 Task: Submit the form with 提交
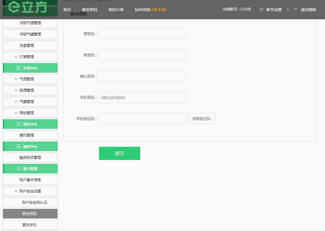120,153
